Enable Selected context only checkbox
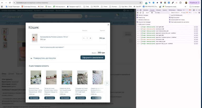 click(137, 20)
